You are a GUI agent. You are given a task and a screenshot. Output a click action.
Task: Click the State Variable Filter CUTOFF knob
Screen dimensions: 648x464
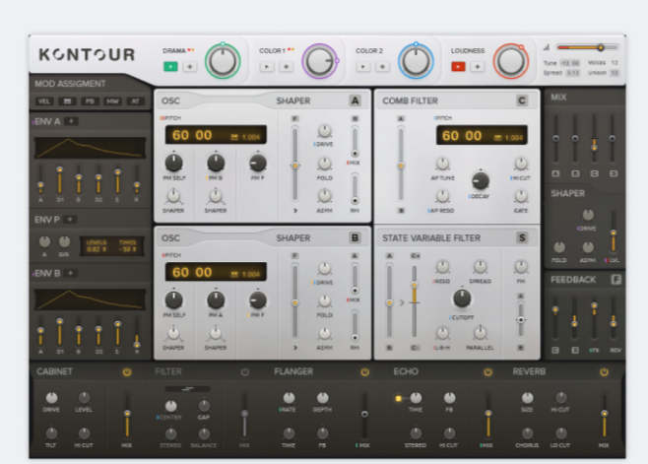pyautogui.click(x=462, y=298)
